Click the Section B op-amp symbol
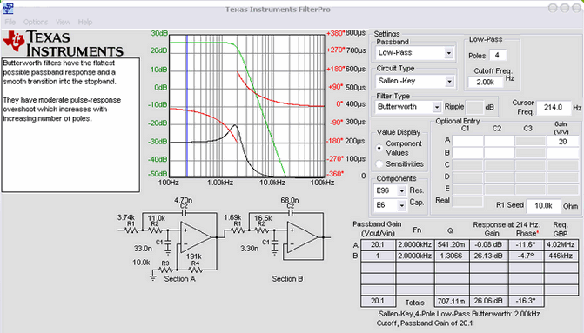This screenshot has width=584, height=333. pos(302,237)
